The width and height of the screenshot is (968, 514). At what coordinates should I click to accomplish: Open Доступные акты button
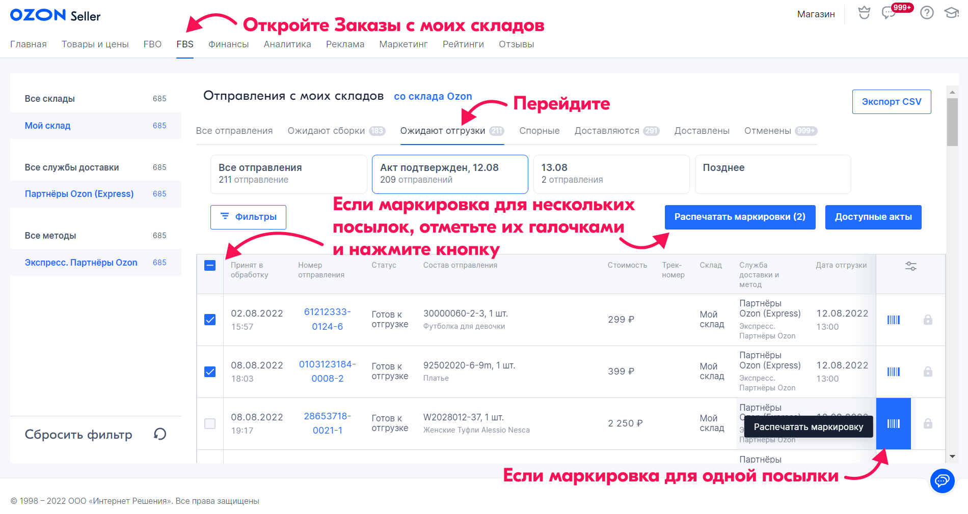click(873, 217)
